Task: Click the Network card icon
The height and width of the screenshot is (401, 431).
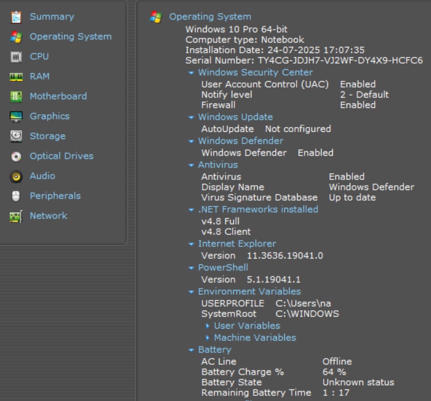Action: pyautogui.click(x=16, y=216)
